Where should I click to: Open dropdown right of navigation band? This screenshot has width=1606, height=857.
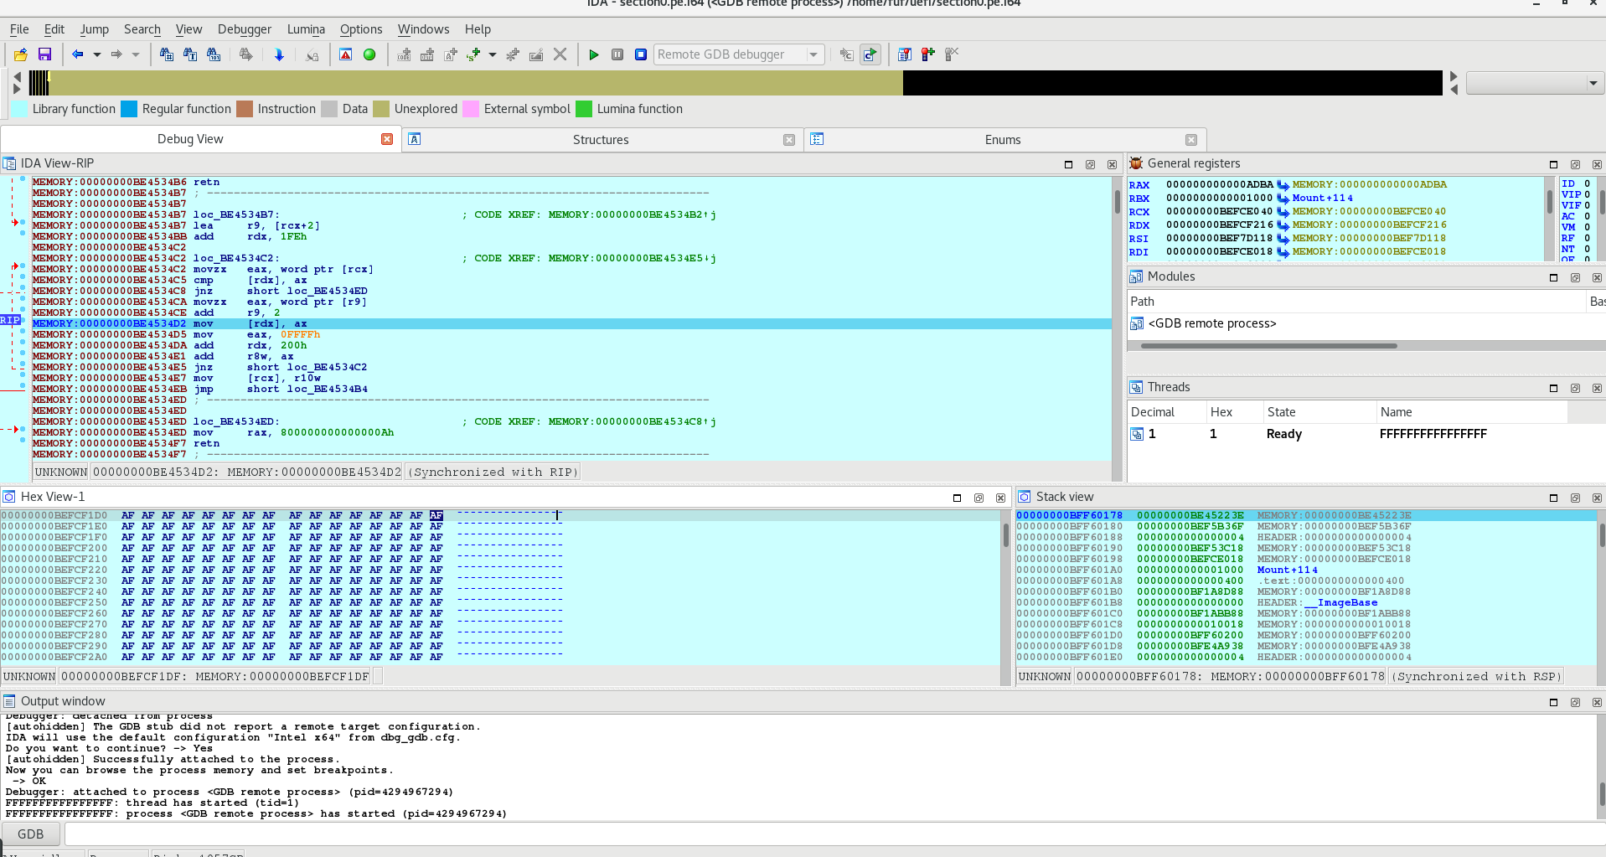1593,83
